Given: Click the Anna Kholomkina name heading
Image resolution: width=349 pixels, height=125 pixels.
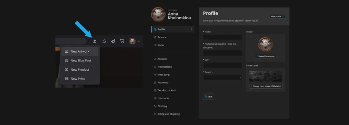Looking at the screenshot, I should pyautogui.click(x=179, y=16).
